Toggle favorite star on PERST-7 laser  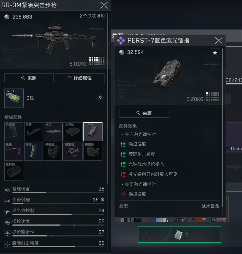[215, 53]
